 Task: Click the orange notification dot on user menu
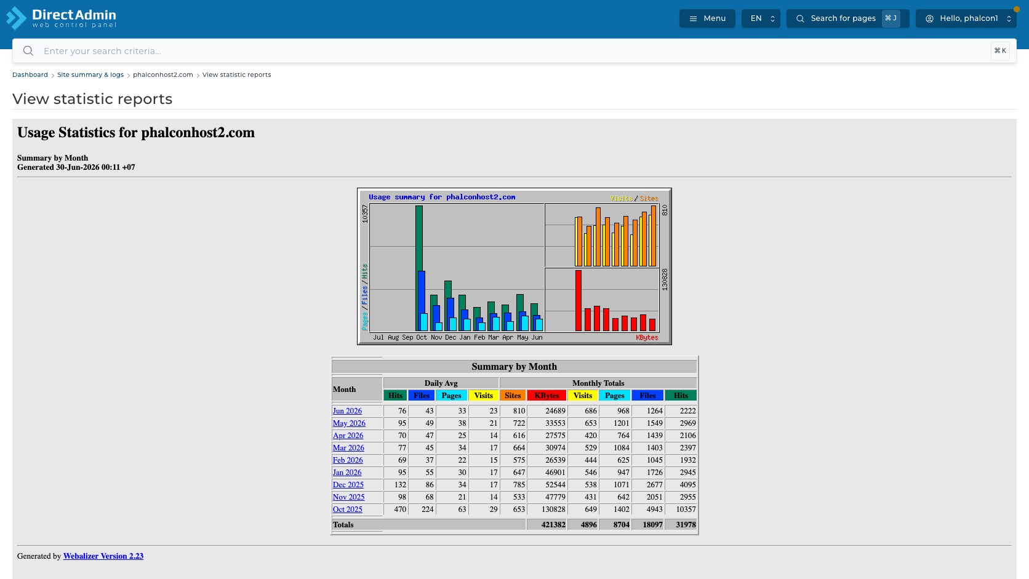pyautogui.click(x=1016, y=9)
